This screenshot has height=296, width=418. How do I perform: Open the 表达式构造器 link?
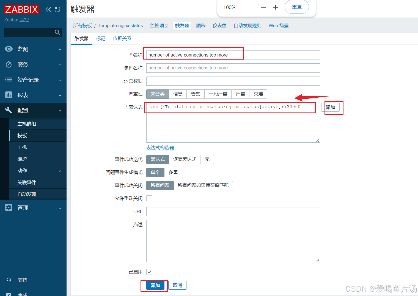(x=160, y=148)
